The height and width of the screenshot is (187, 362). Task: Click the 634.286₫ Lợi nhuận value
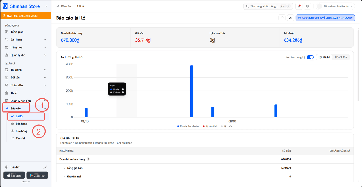pyautogui.click(x=293, y=40)
